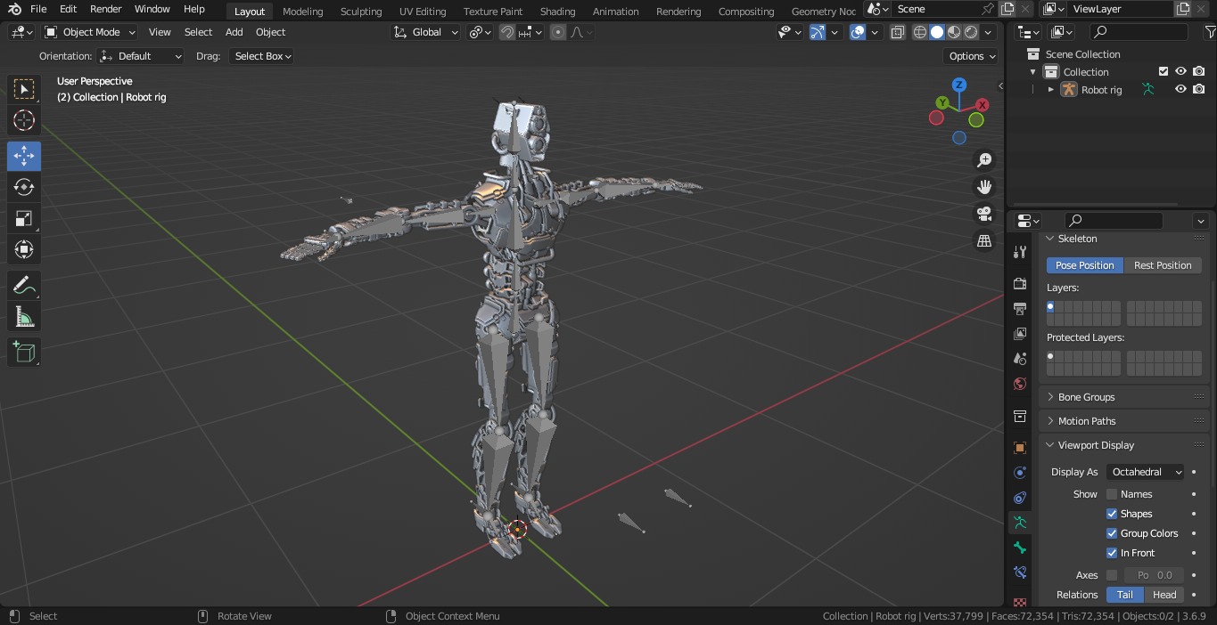Click the pan view hand icon
Screen dimensions: 1217x625
(x=984, y=187)
